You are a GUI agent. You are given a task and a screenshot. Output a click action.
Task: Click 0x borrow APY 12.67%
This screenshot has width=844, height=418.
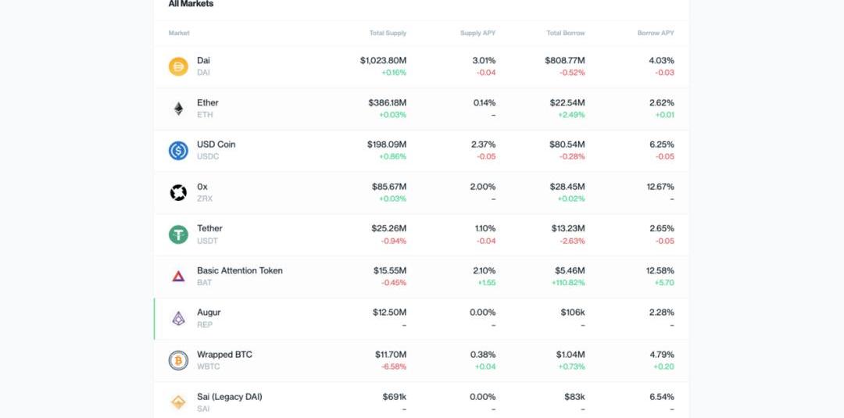pos(660,187)
